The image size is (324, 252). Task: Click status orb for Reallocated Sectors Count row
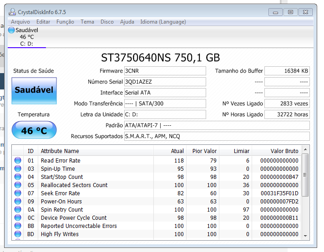pos(18,185)
